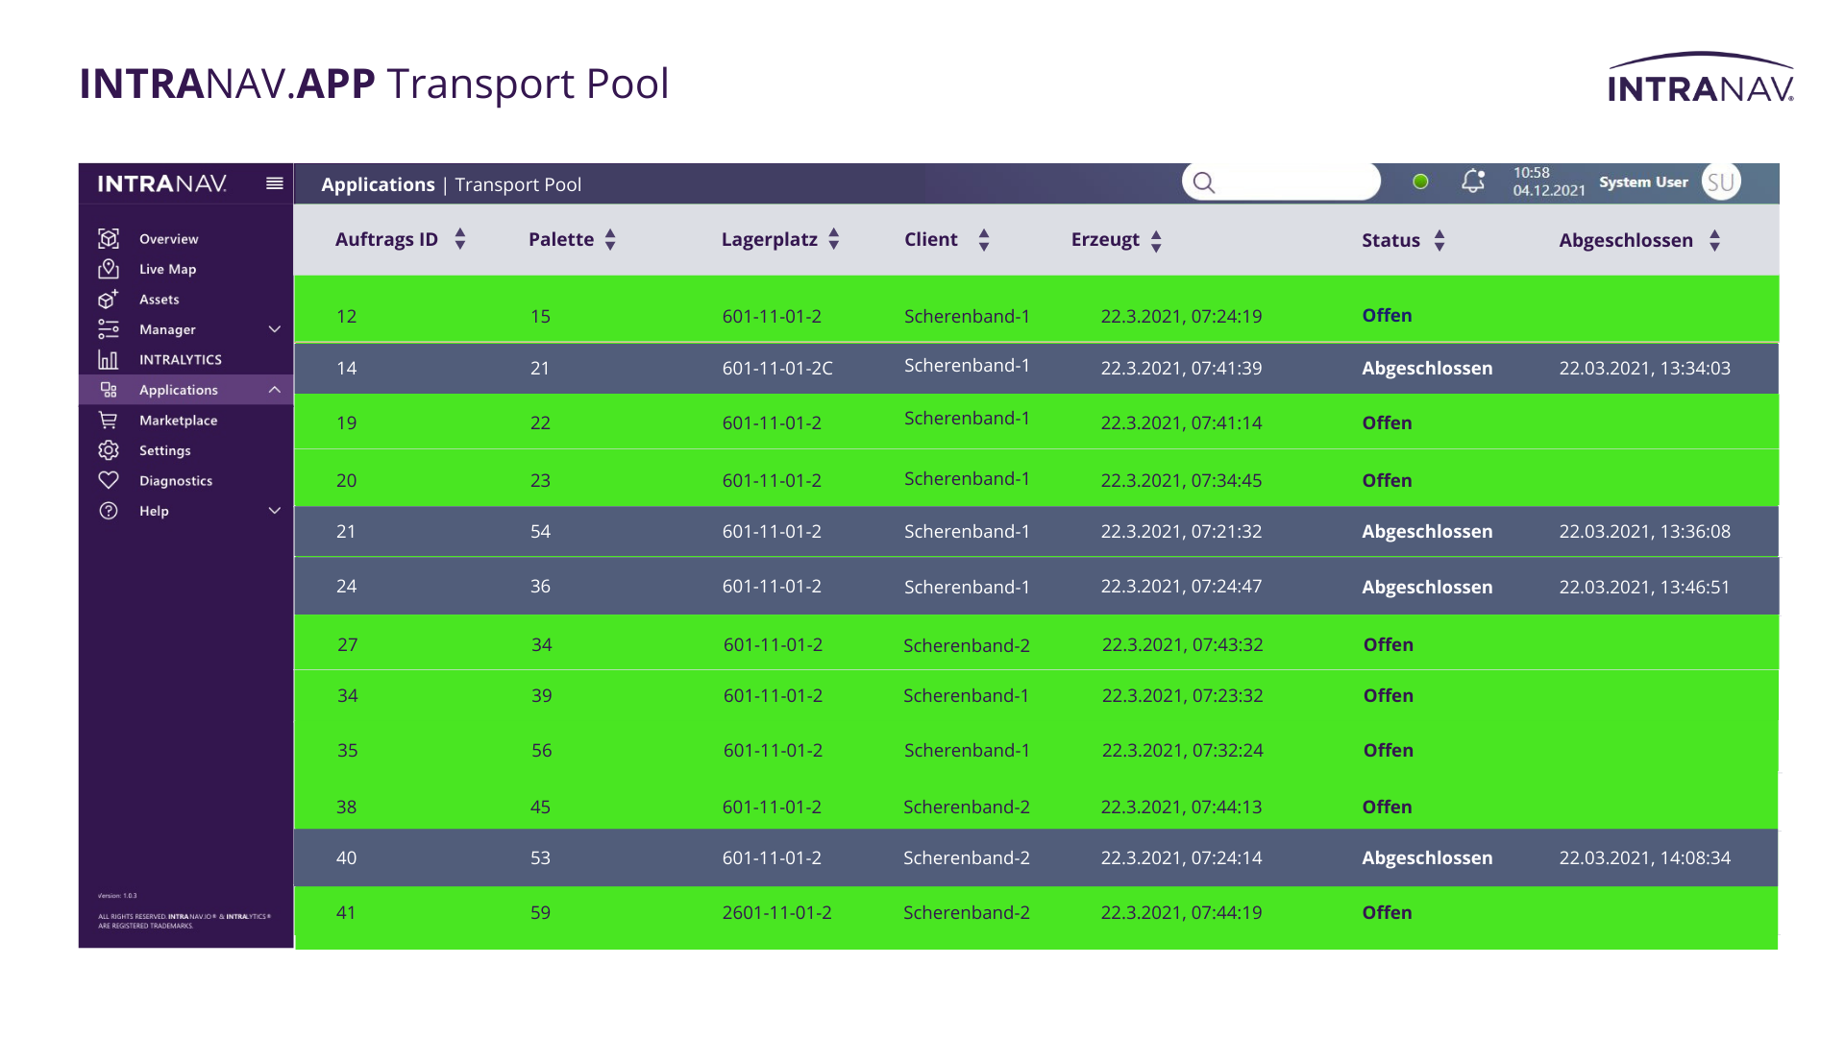Click order ID 35 cell

pyautogui.click(x=347, y=750)
